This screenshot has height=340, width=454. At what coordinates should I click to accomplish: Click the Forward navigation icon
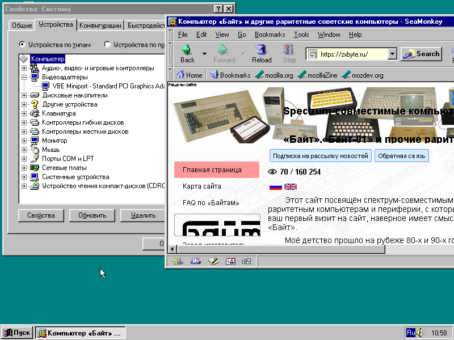[x=223, y=49]
